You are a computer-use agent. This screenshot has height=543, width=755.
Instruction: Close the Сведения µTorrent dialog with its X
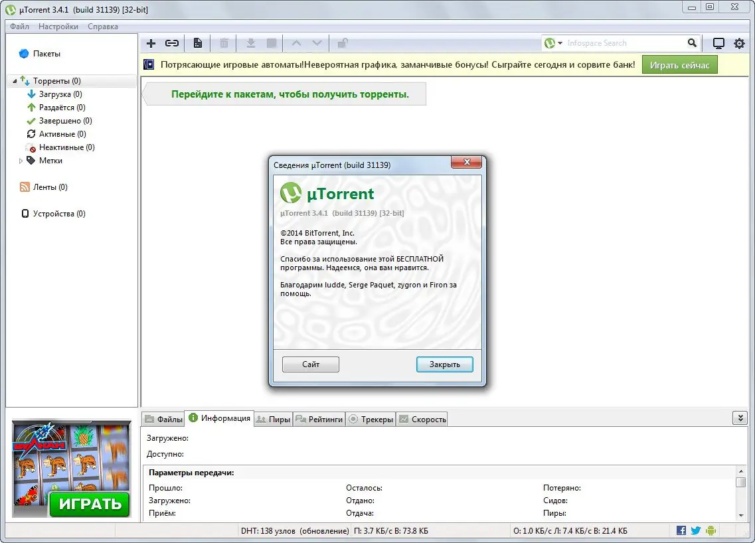click(467, 162)
